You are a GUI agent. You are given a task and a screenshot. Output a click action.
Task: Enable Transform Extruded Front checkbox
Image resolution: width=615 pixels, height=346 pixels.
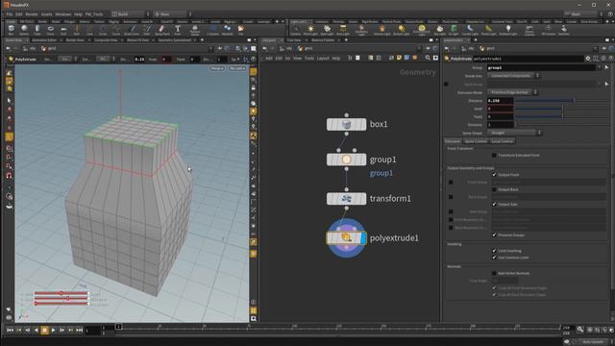tap(494, 156)
